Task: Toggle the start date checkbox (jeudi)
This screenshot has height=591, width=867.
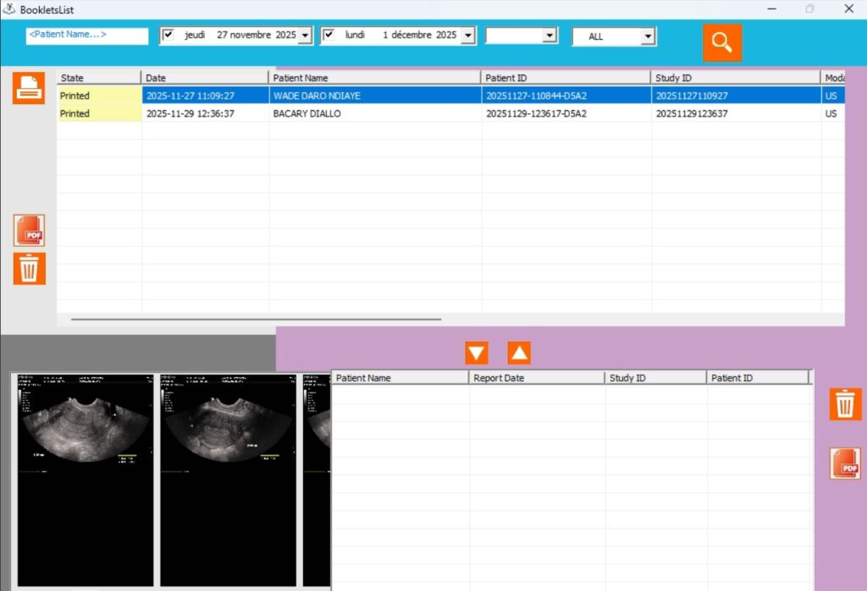Action: (x=168, y=36)
